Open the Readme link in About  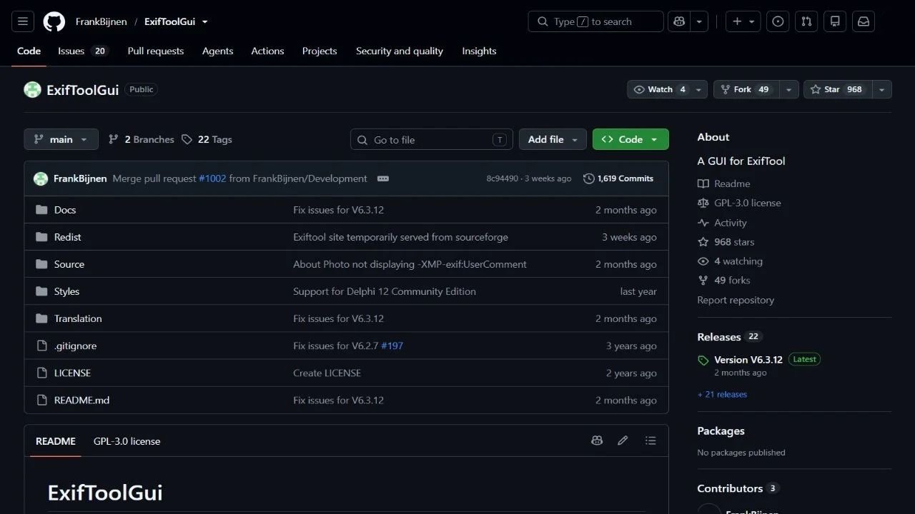click(x=732, y=183)
